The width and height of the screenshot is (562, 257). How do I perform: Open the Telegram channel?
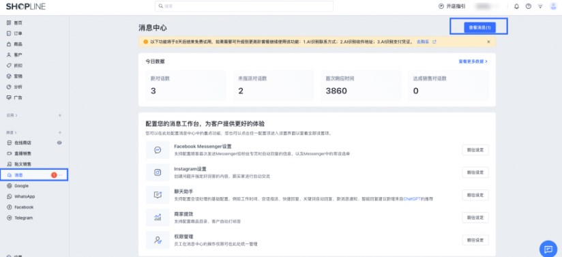tap(20, 218)
